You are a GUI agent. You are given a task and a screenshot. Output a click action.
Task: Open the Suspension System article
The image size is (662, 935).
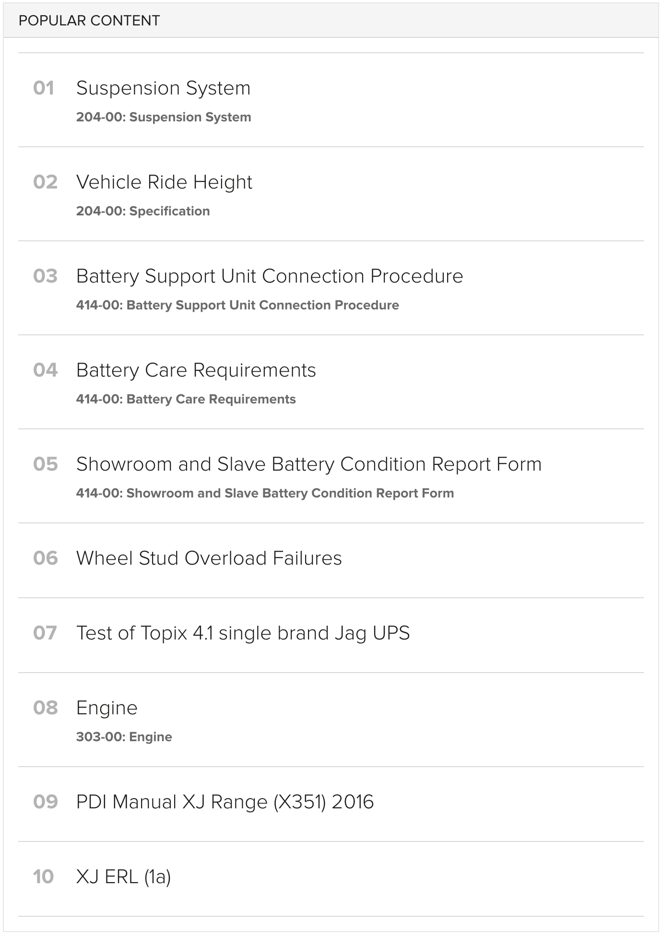point(163,88)
